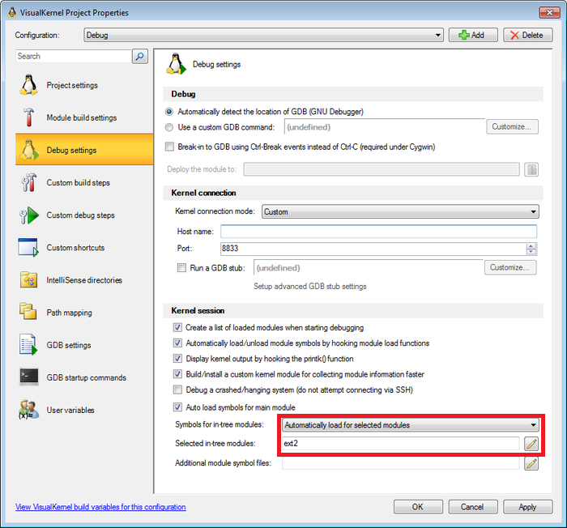Open the Custom shortcuts page
Screen dimensions: 567x528
tap(84, 248)
